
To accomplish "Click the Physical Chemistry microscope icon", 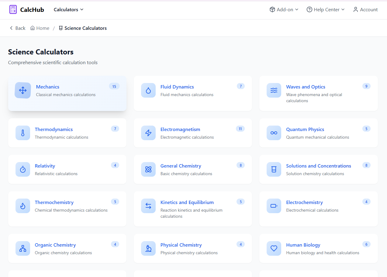I will 148,248.
